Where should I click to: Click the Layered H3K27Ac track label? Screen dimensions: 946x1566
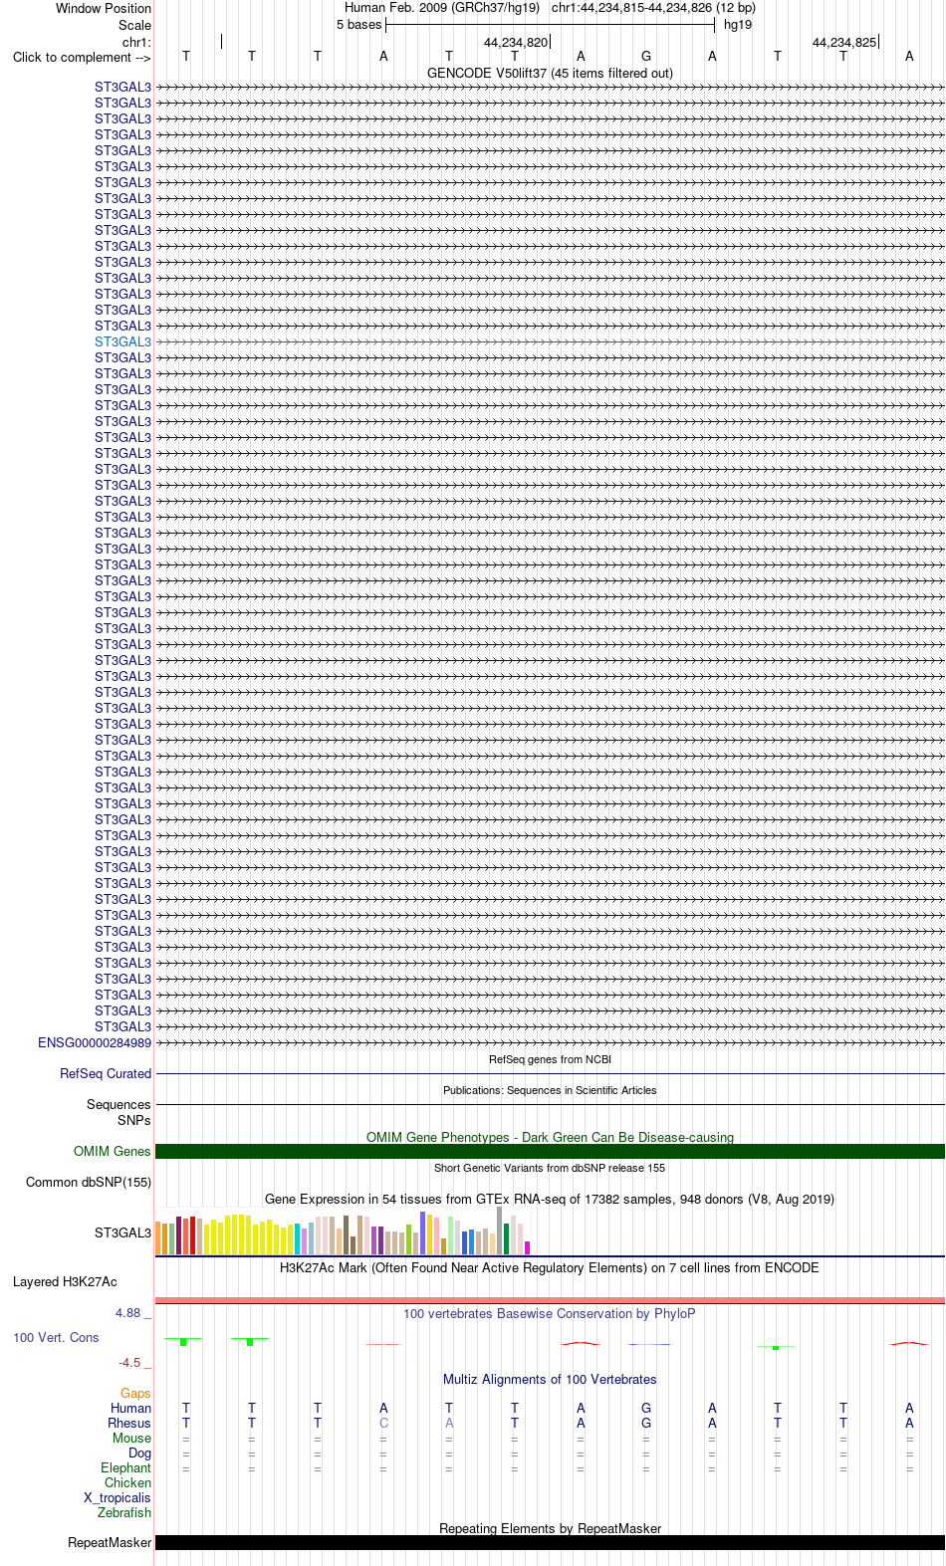pos(65,1281)
